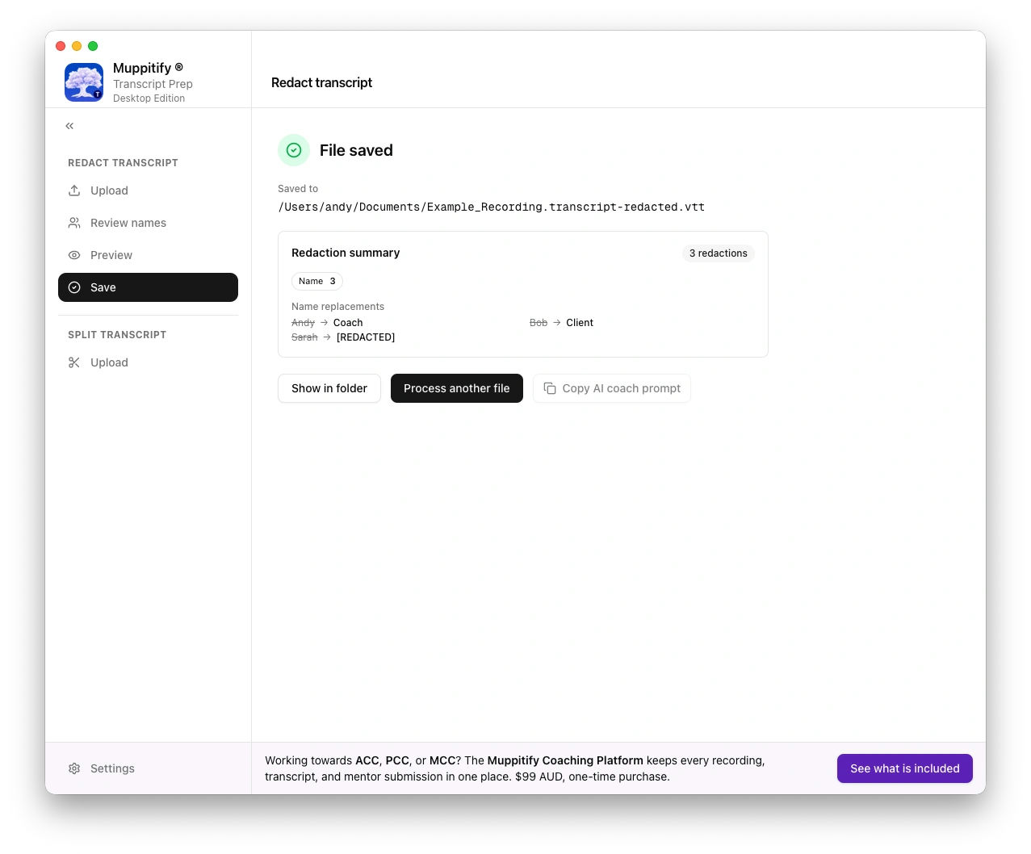Select the Upload icon under Redact Transcript

(74, 190)
